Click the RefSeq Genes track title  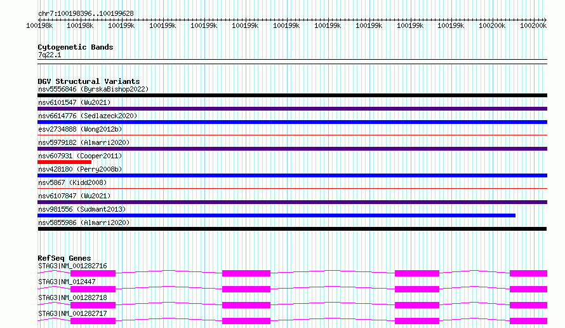(x=64, y=258)
